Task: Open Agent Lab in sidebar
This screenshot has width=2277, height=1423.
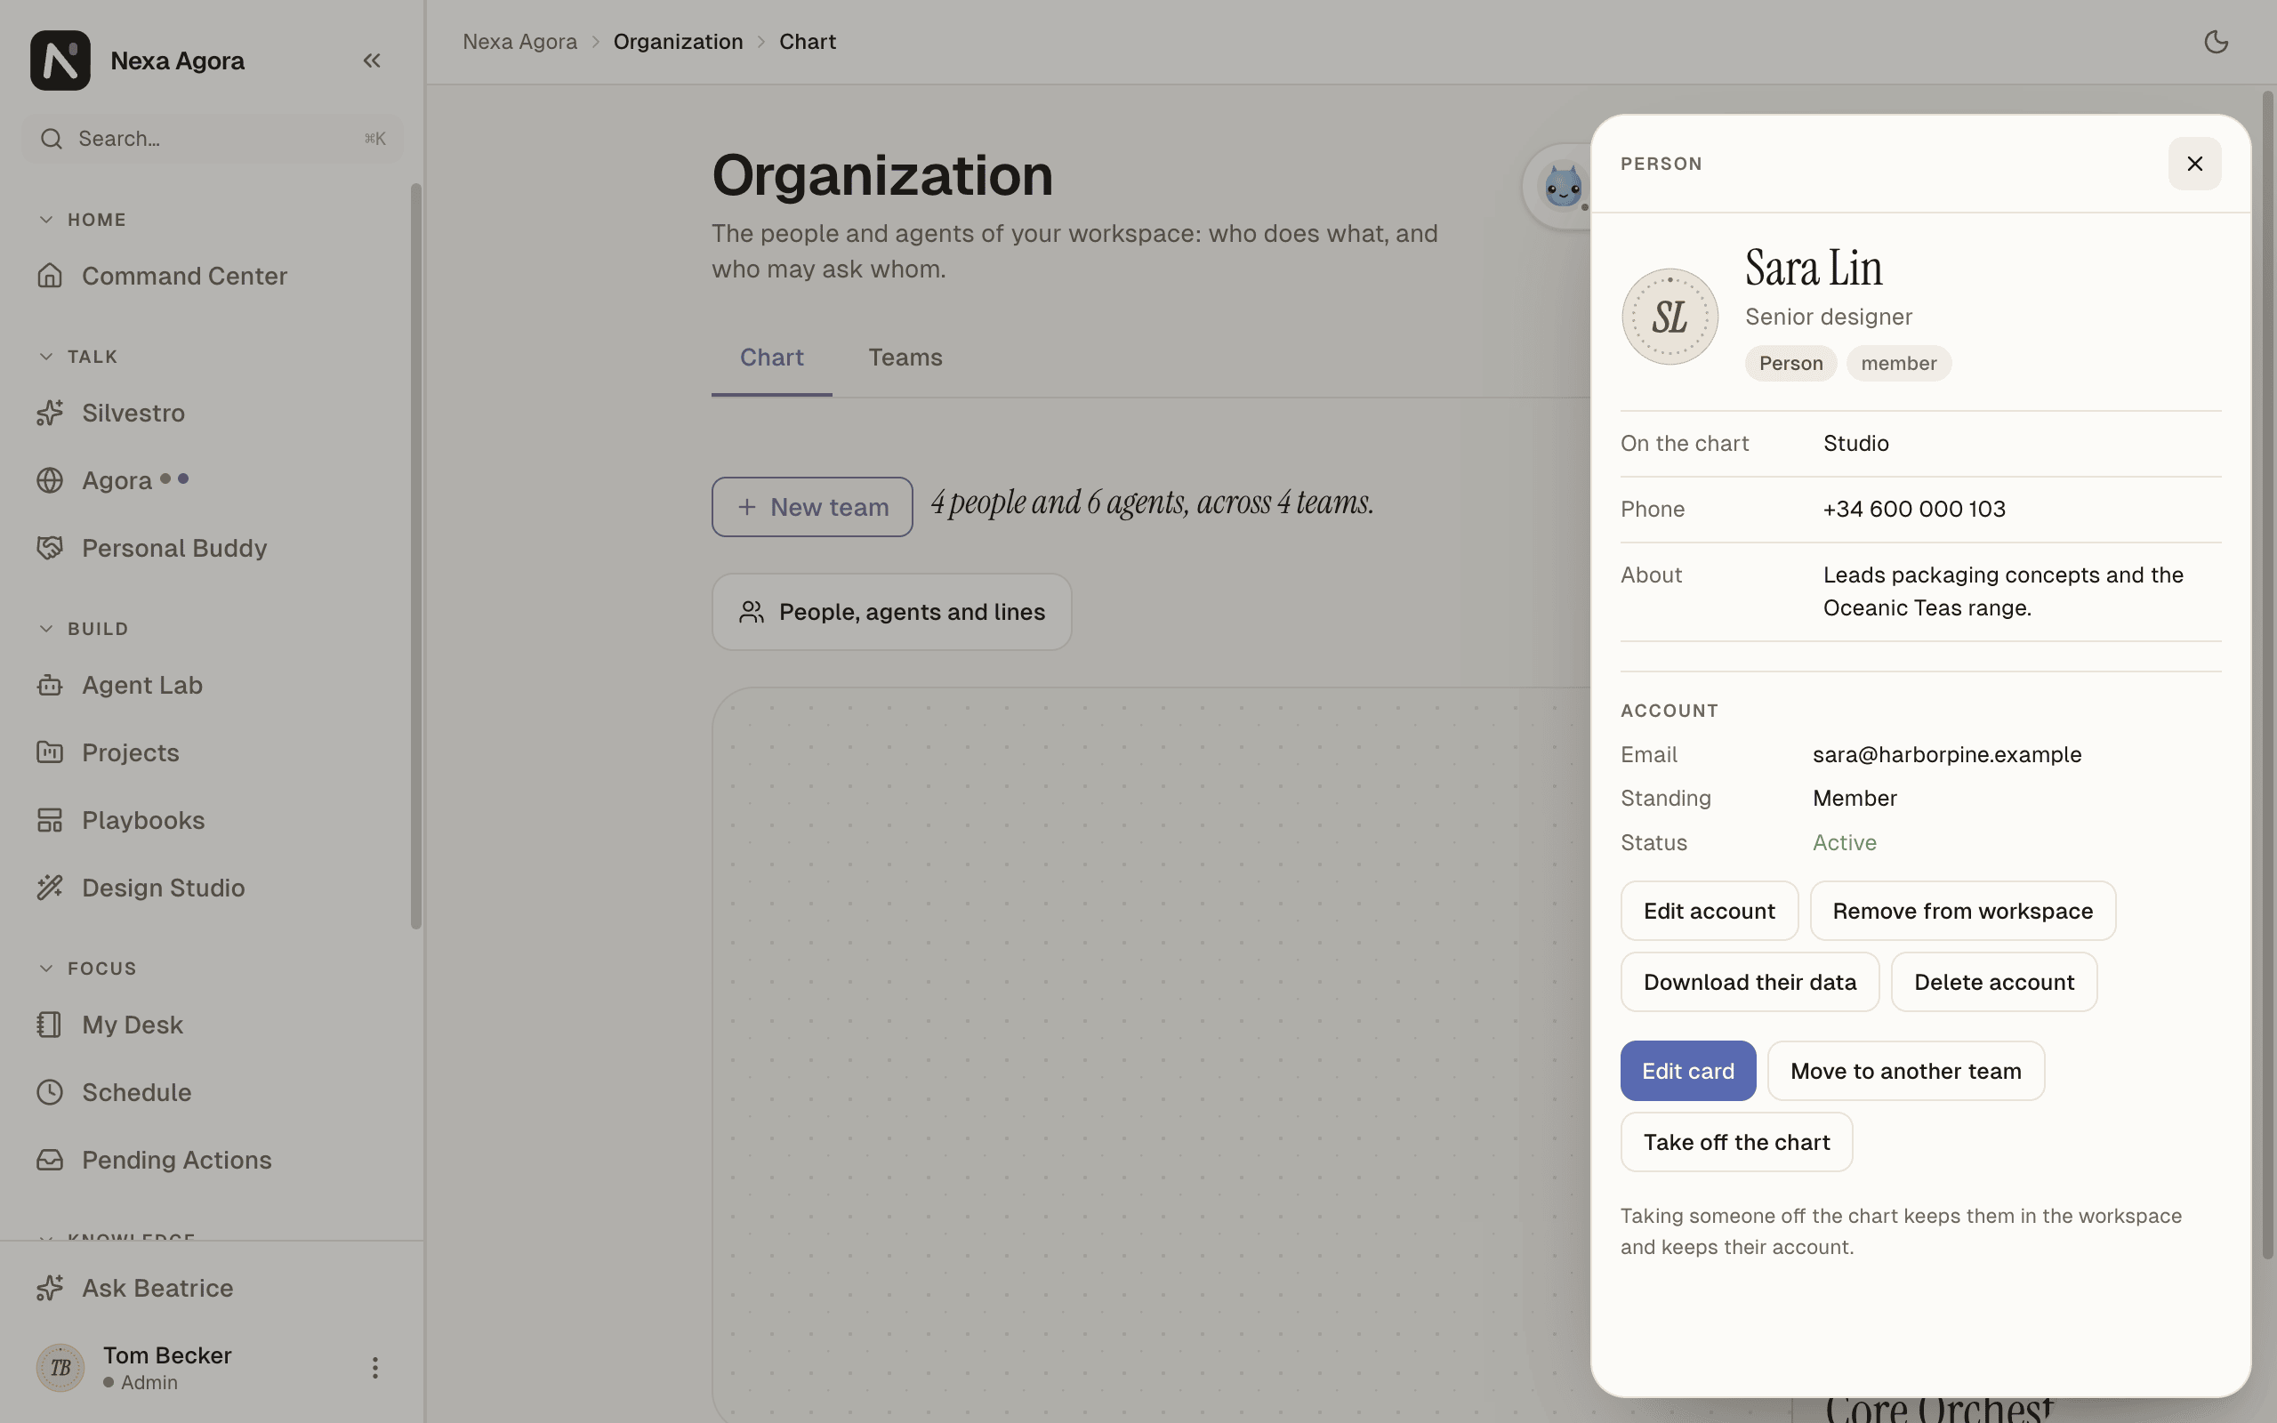Action: click(x=212, y=685)
